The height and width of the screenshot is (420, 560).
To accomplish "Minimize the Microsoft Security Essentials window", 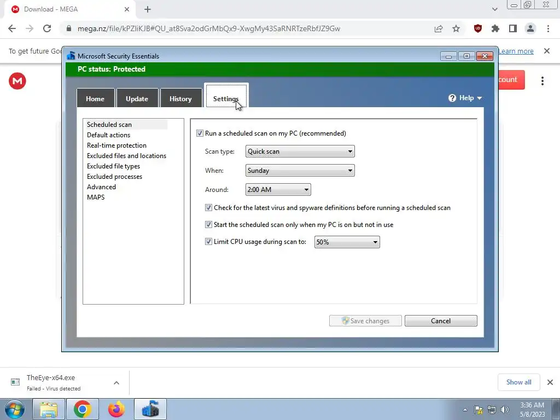I will click(448, 56).
